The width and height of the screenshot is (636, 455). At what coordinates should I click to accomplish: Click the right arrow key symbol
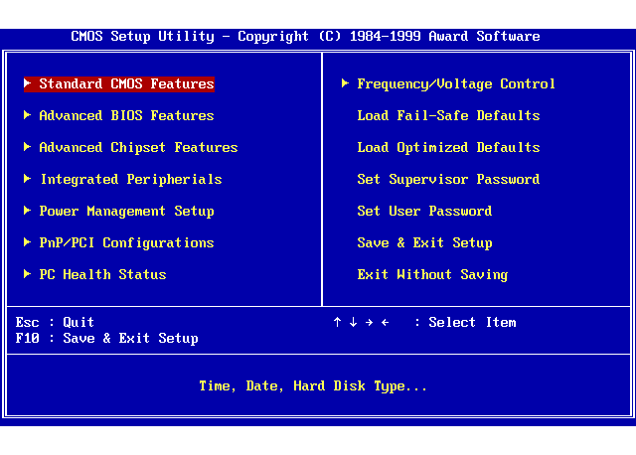tap(369, 323)
